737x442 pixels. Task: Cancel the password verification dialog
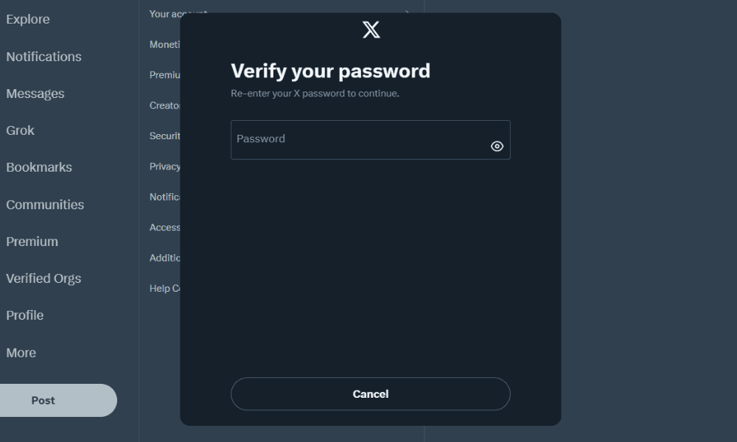370,394
